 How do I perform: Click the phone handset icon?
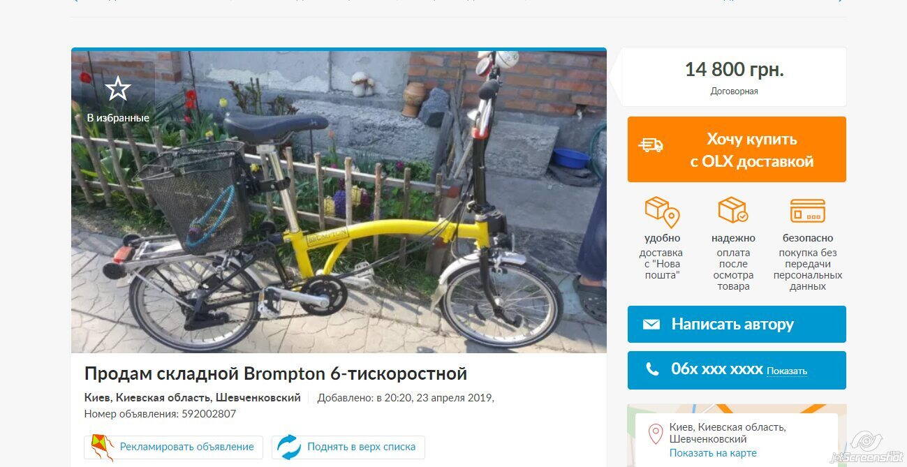coord(652,369)
